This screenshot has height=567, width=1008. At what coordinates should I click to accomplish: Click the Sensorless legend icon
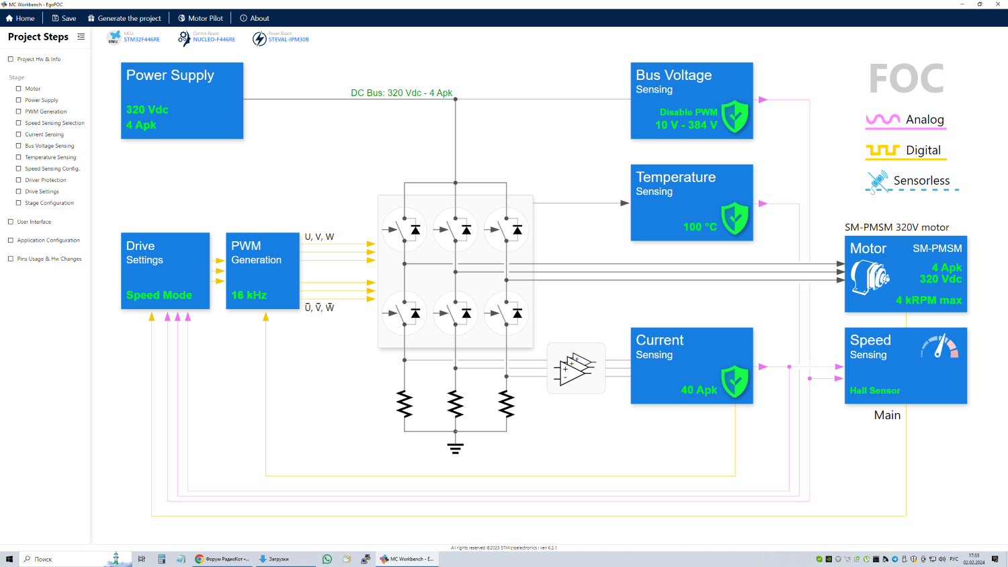878,181
